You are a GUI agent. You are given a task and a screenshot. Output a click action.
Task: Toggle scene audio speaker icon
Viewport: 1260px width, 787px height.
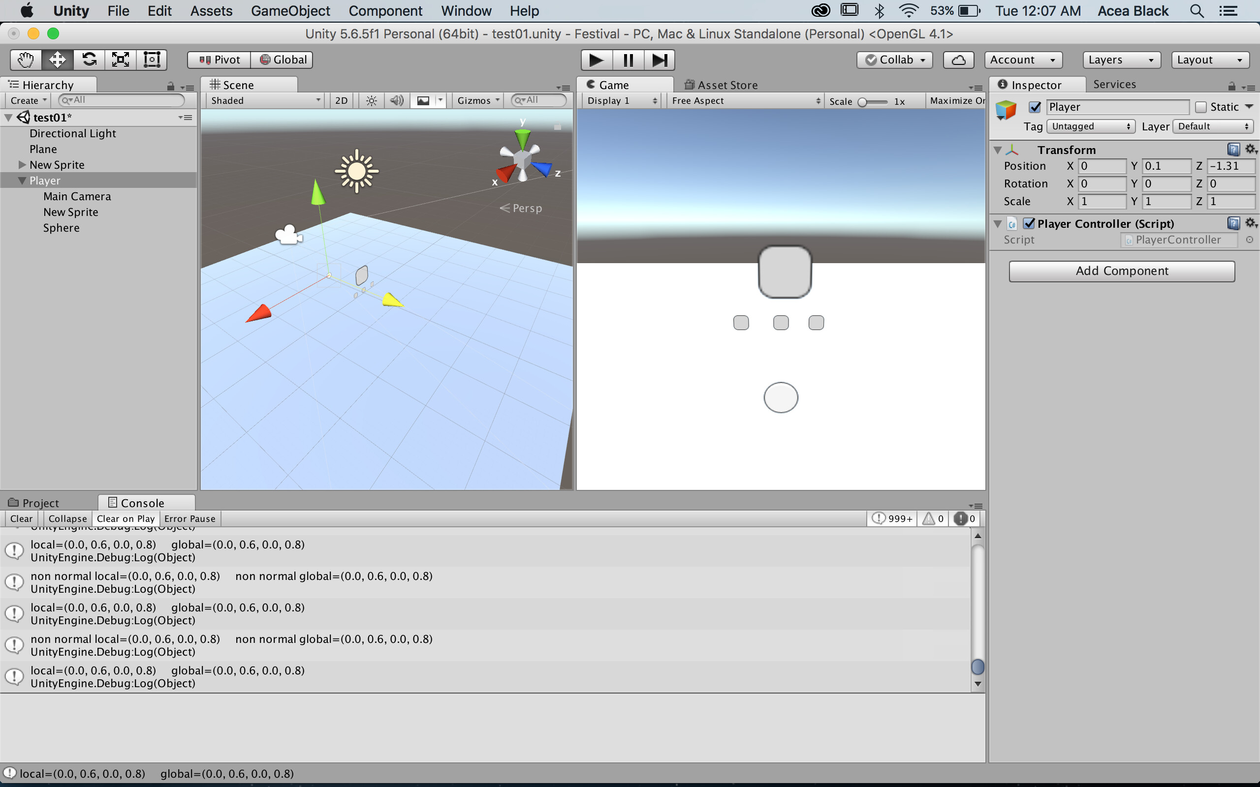pyautogui.click(x=396, y=100)
